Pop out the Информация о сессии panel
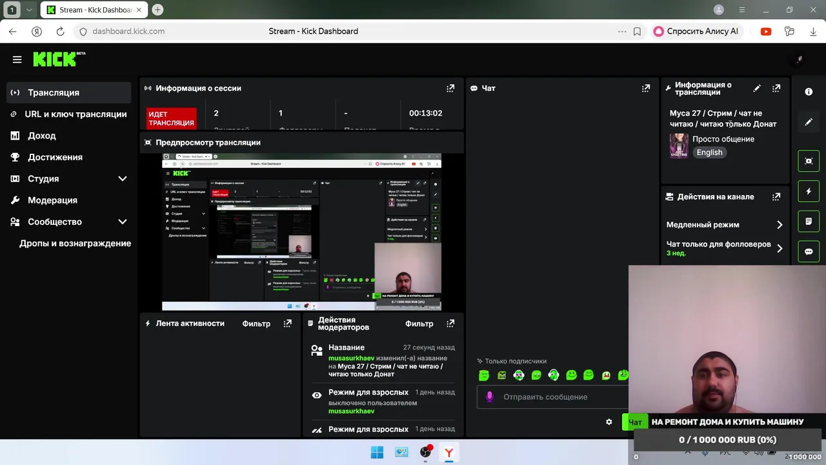This screenshot has width=826, height=465. (x=450, y=88)
